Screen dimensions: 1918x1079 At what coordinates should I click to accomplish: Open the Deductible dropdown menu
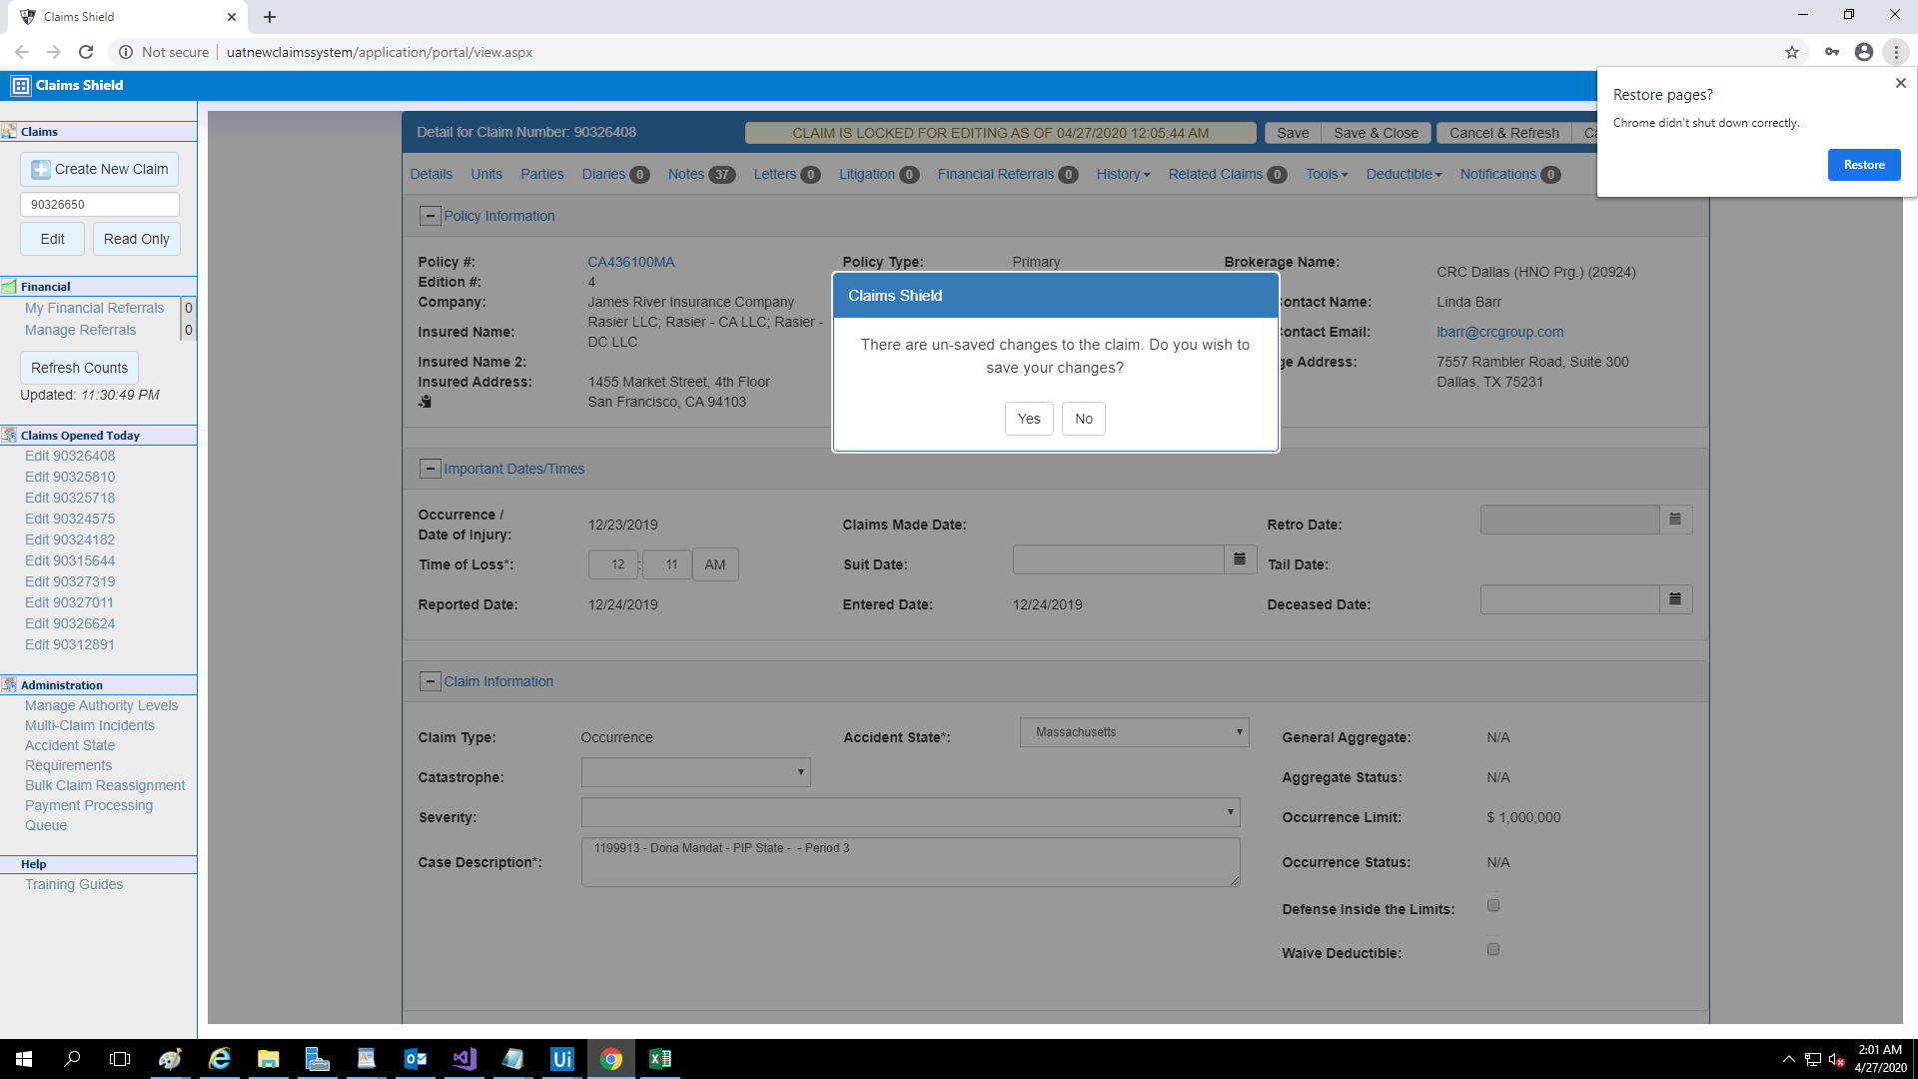tap(1404, 174)
